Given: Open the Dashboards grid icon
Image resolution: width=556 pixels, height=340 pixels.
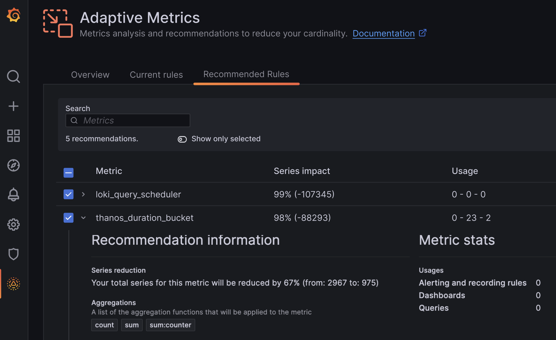Looking at the screenshot, I should 13,136.
